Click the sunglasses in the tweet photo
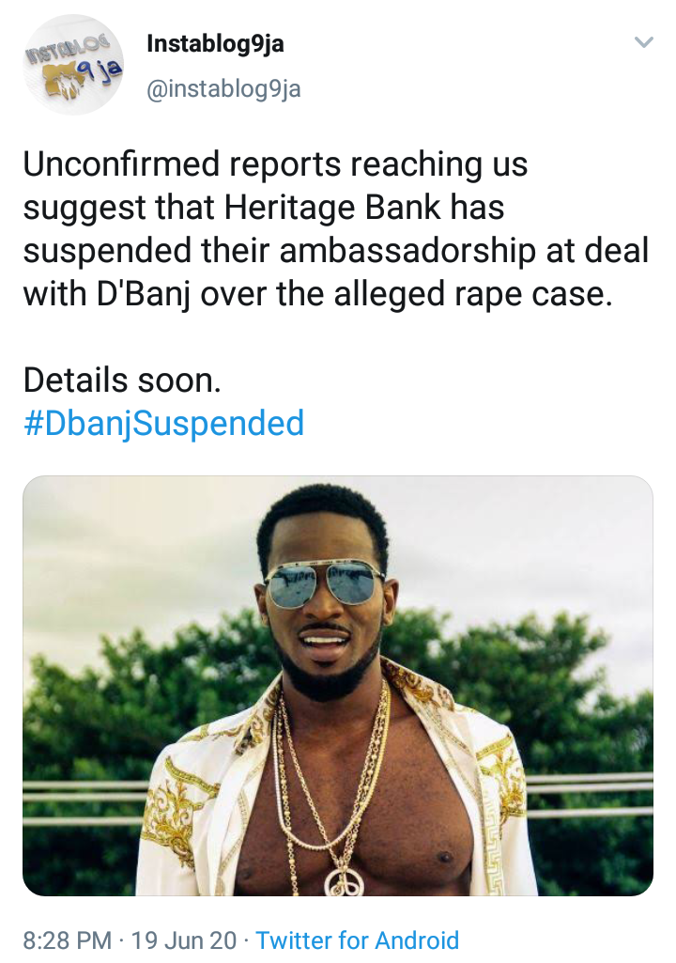 point(324,583)
